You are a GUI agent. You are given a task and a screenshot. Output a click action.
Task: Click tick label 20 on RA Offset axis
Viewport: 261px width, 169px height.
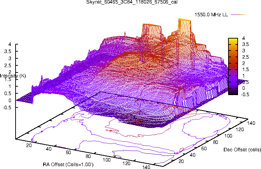(29, 145)
